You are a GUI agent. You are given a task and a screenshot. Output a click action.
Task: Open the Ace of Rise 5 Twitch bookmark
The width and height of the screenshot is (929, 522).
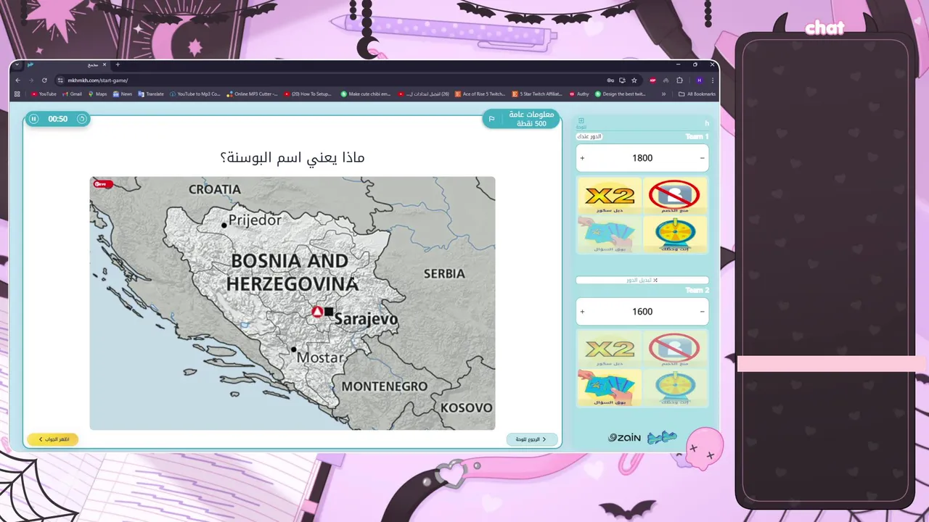480,94
